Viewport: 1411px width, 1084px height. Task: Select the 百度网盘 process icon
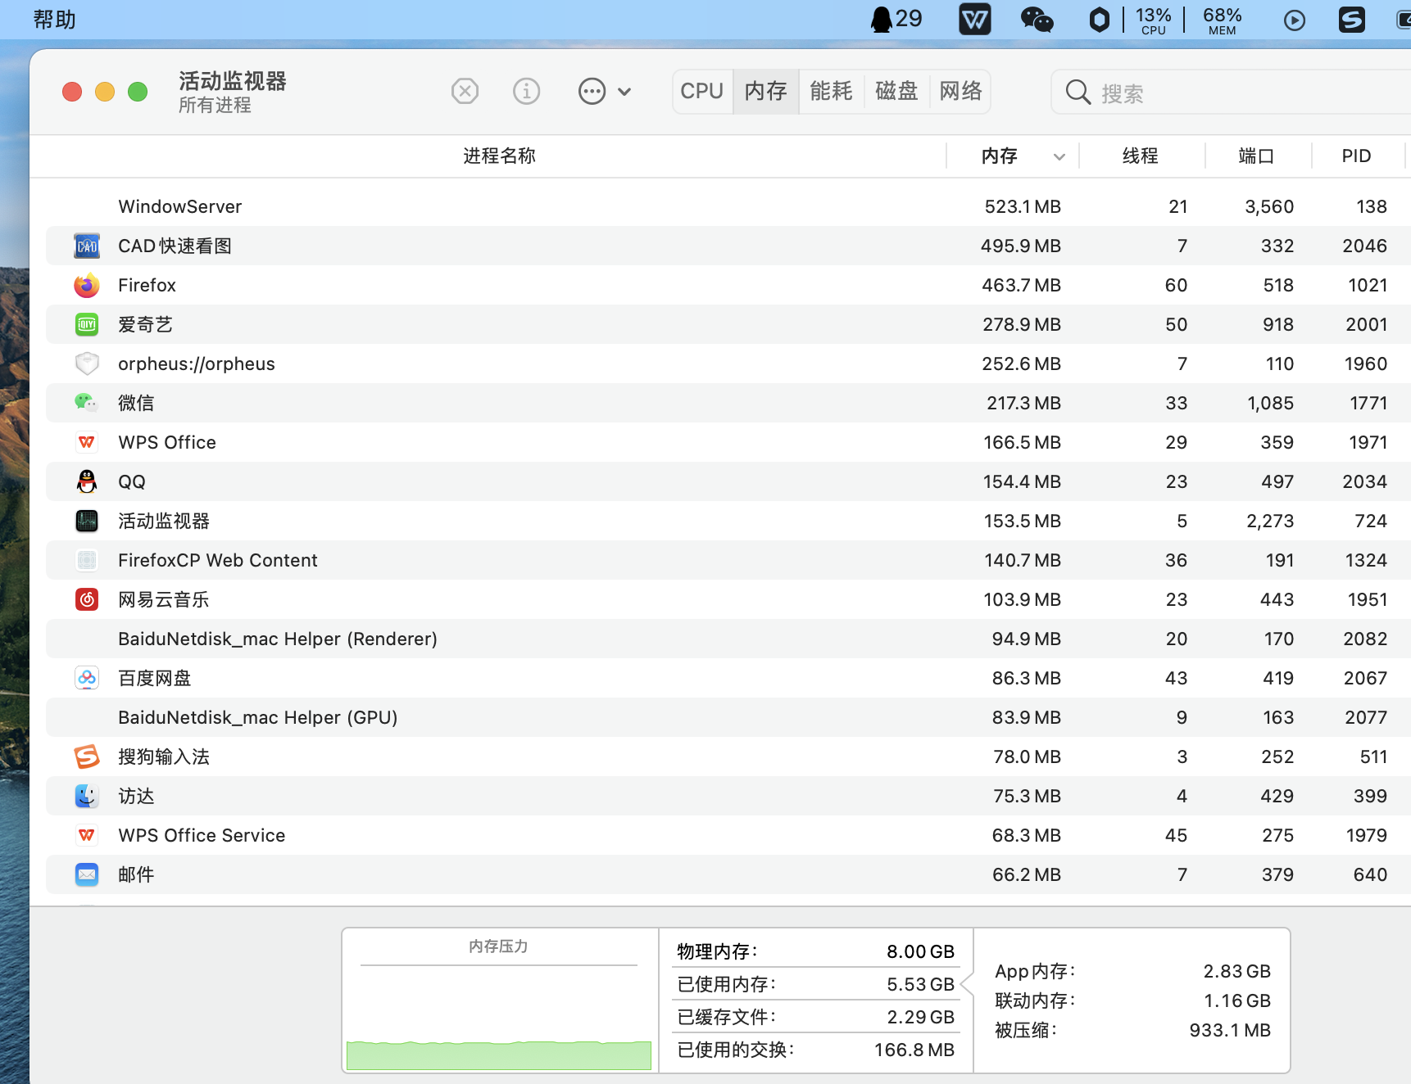click(x=87, y=678)
